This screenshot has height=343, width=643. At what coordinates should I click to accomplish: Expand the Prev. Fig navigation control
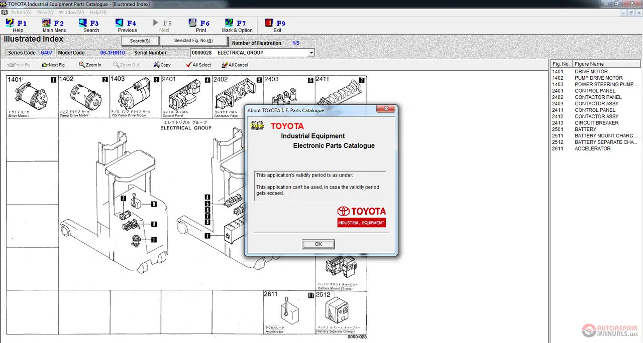(x=19, y=64)
